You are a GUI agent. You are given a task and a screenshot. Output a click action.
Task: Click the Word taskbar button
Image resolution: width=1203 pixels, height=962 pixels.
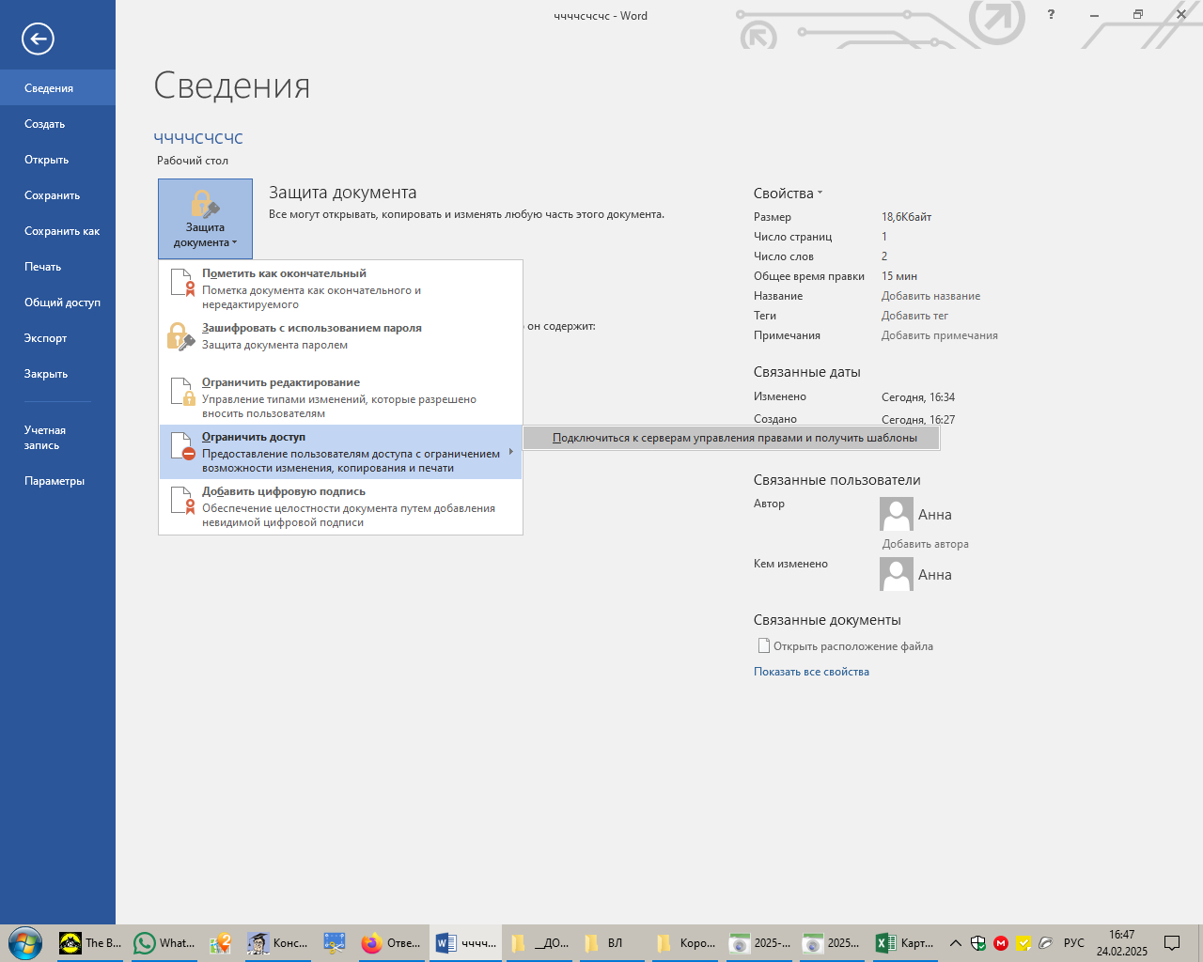(466, 943)
